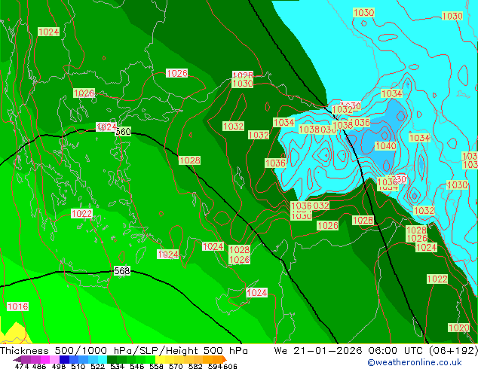
Task: Click the cyan legend swatch left of 534
Action: (x=103, y=359)
